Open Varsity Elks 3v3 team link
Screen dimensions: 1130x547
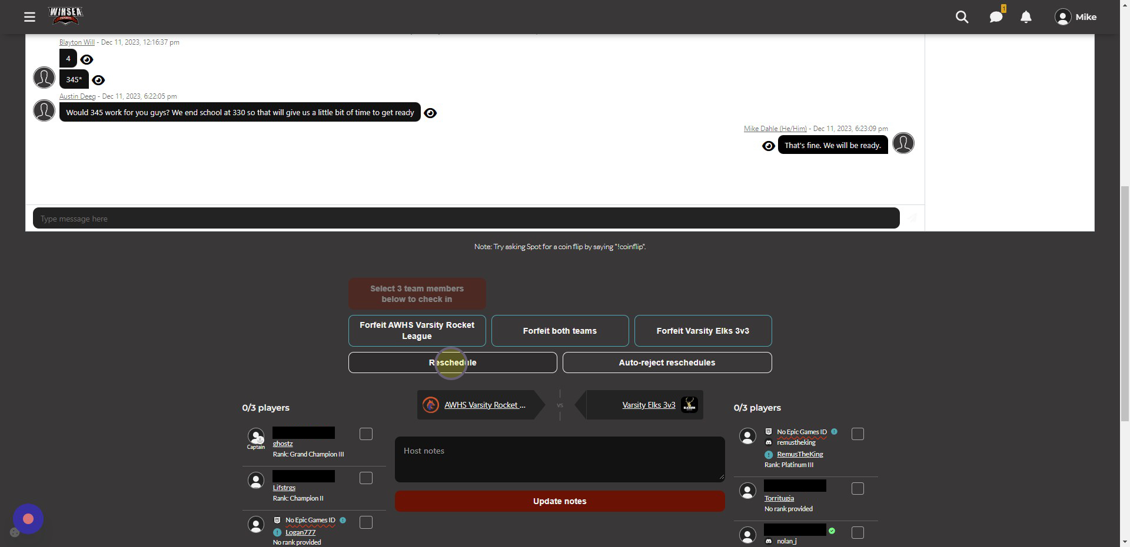pyautogui.click(x=649, y=405)
